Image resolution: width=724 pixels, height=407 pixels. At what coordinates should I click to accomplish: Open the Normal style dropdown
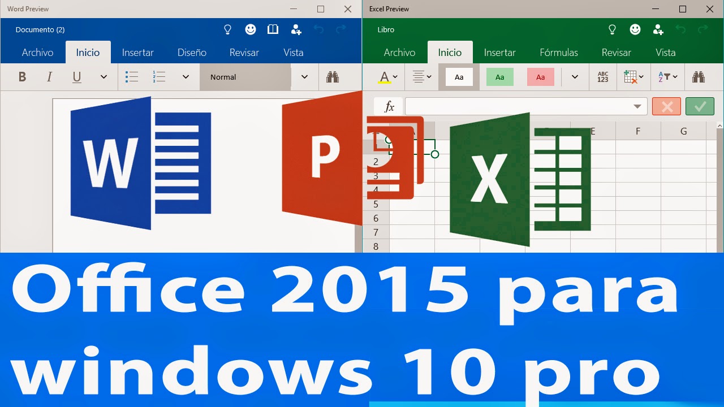304,77
